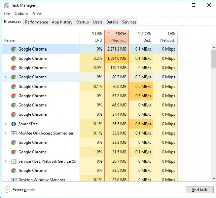Screen dimensions: 216x198
Task: Click the Chrome icon in the 37.4 MB row
Action: click(x=13, y=114)
